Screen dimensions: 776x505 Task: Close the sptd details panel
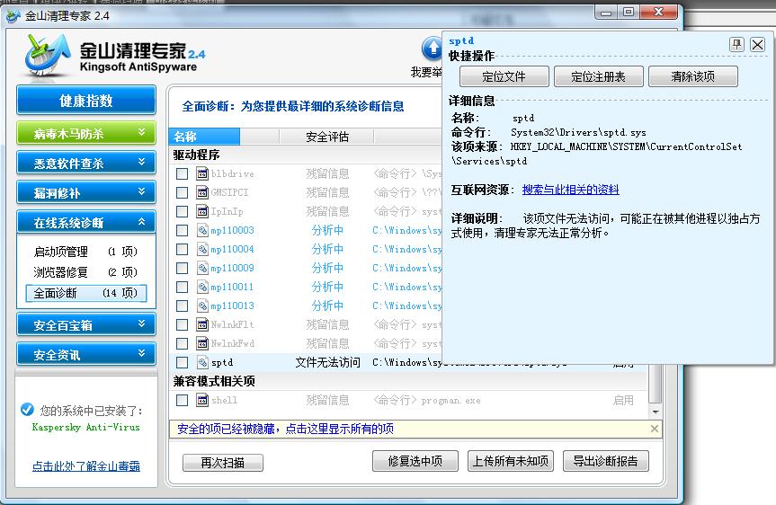coord(757,45)
